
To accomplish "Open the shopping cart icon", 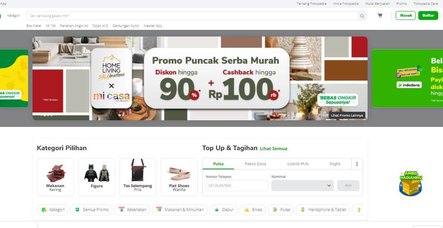I will tap(380, 15).
